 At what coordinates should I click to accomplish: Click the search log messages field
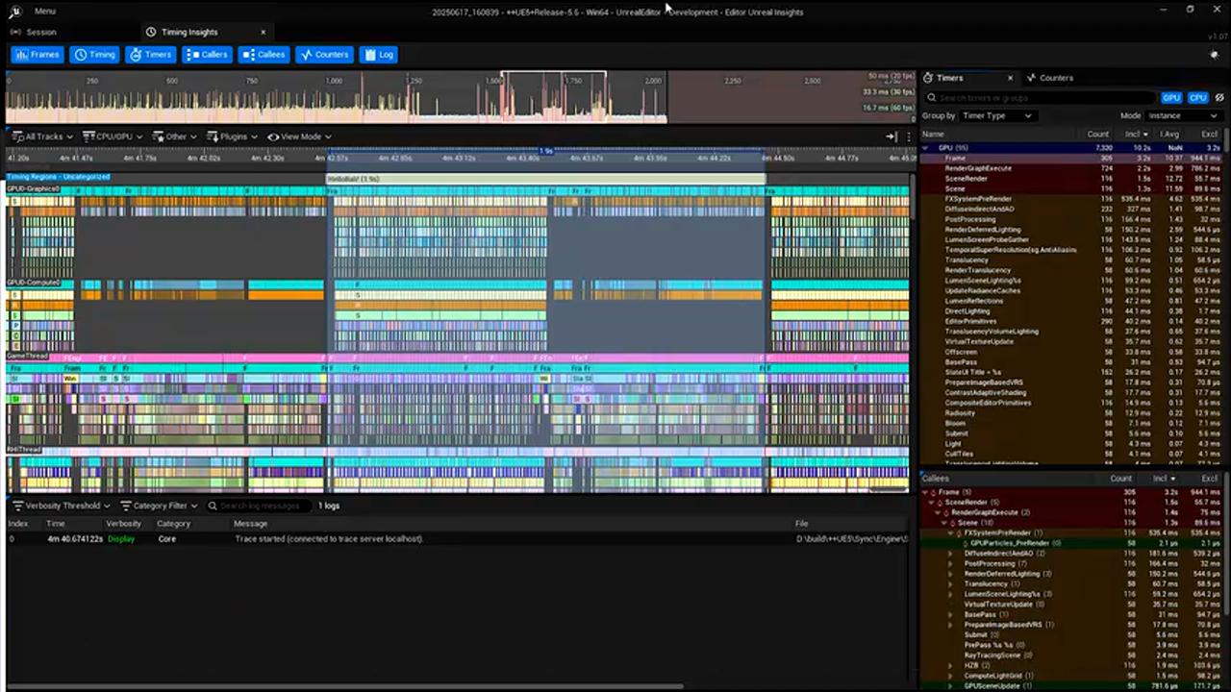260,506
